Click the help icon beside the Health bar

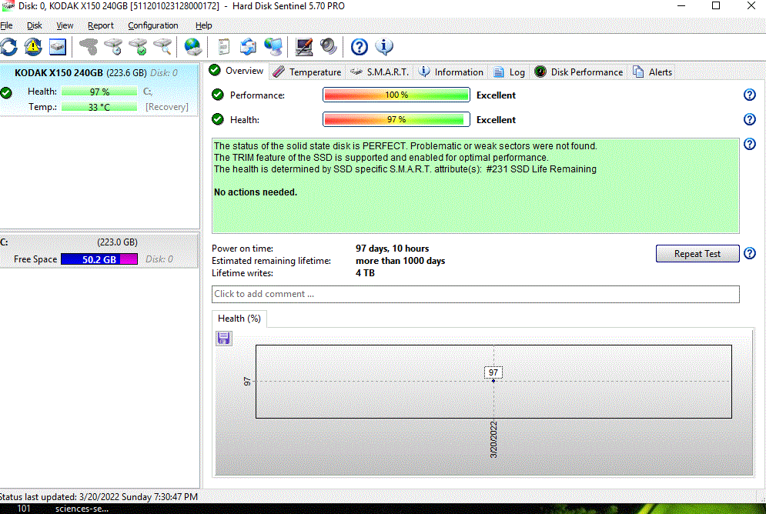pos(749,119)
